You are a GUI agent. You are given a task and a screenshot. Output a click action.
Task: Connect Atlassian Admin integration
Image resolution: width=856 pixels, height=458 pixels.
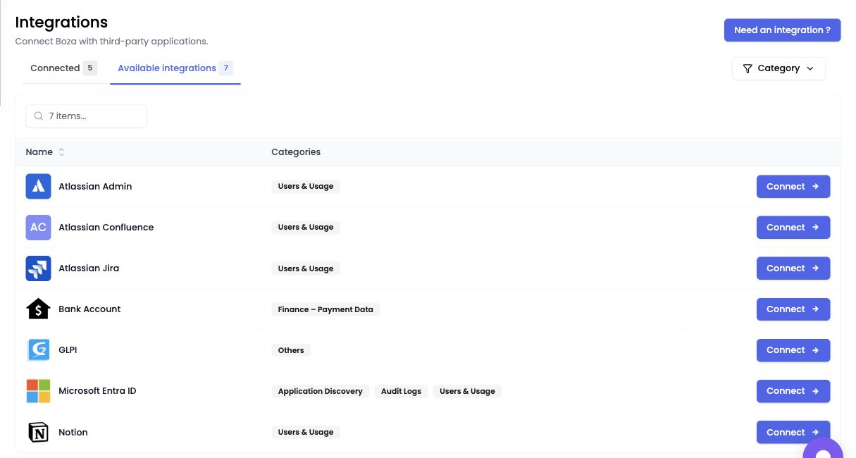click(x=793, y=187)
